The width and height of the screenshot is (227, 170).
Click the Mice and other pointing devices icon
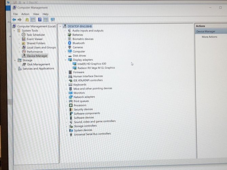(x=70, y=88)
